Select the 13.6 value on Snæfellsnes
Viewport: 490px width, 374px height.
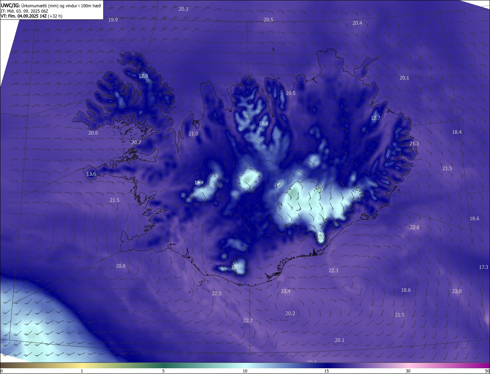pos(91,174)
